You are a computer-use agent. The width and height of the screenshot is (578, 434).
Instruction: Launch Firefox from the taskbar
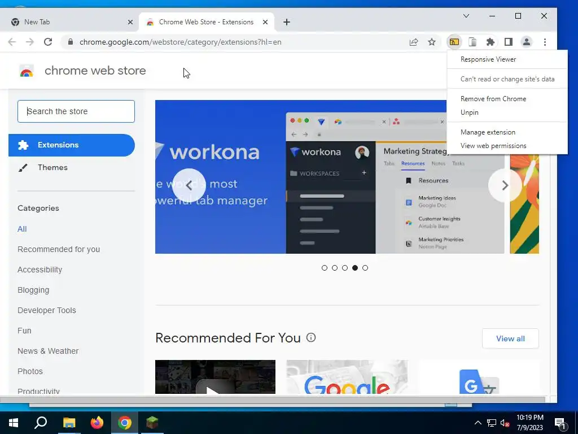tap(97, 423)
